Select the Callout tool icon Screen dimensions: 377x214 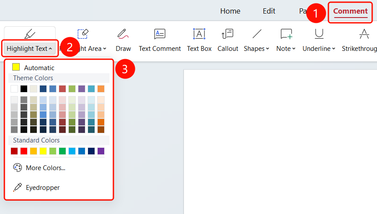tap(227, 34)
